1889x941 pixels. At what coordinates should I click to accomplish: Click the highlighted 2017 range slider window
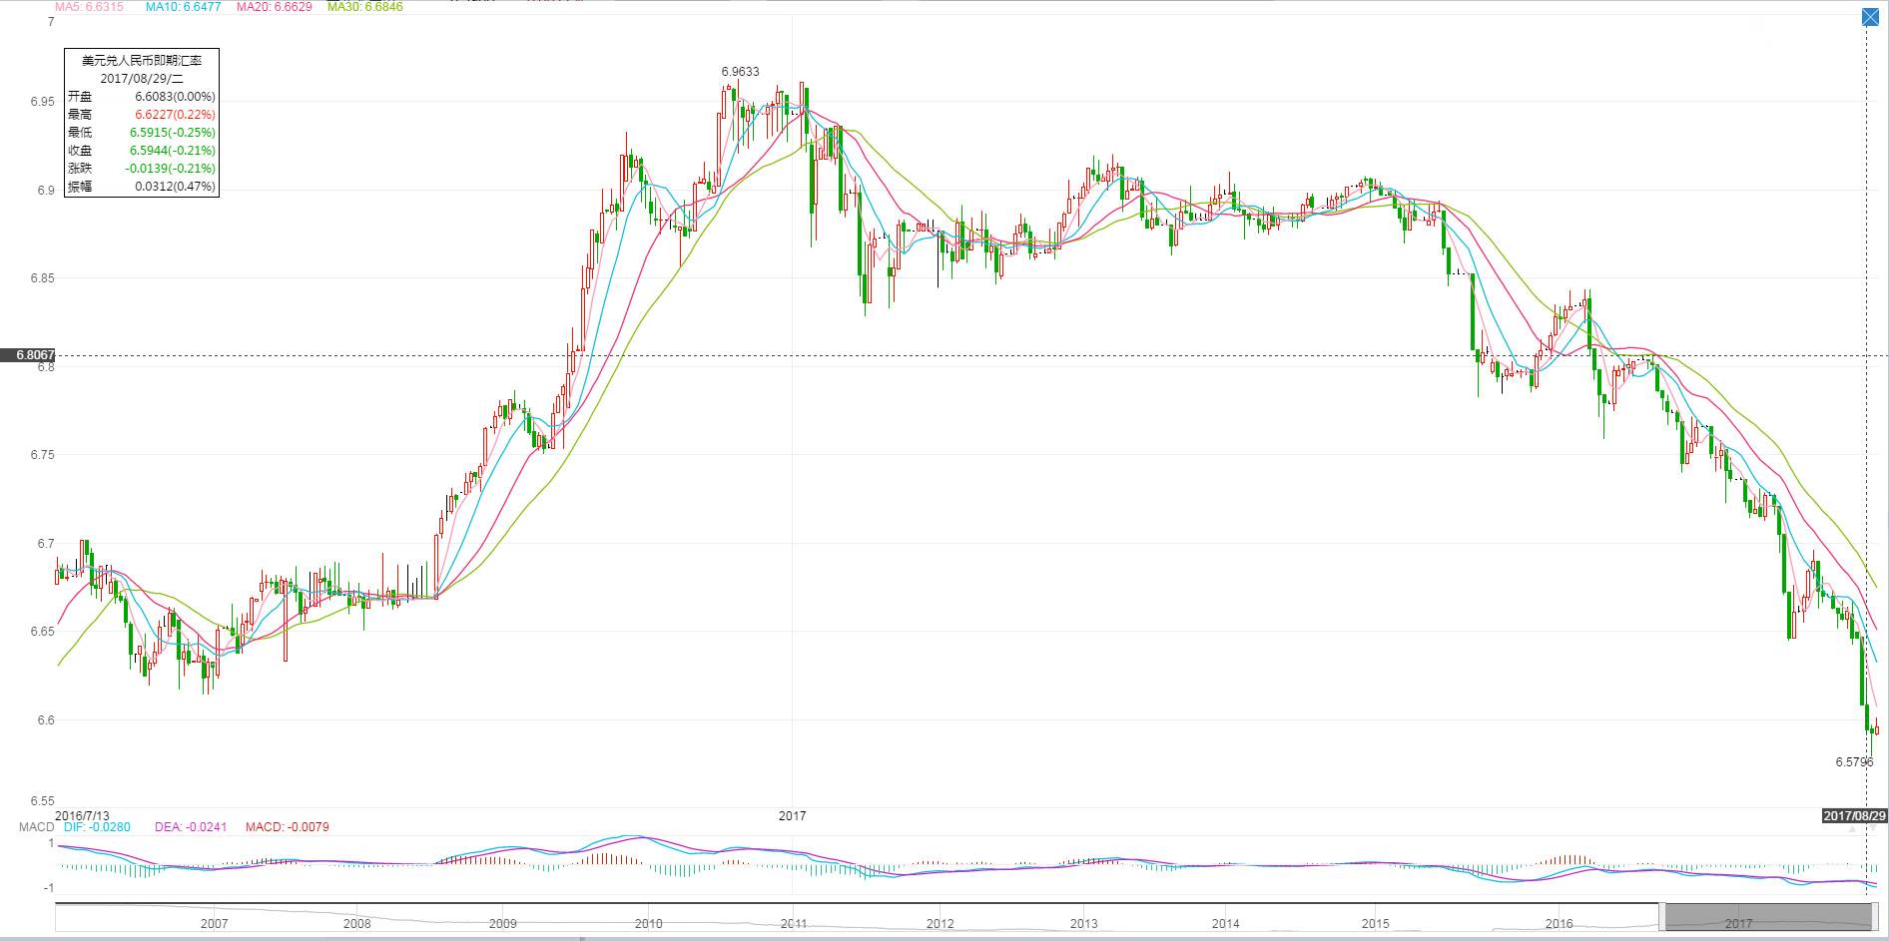pyautogui.click(x=1762, y=916)
